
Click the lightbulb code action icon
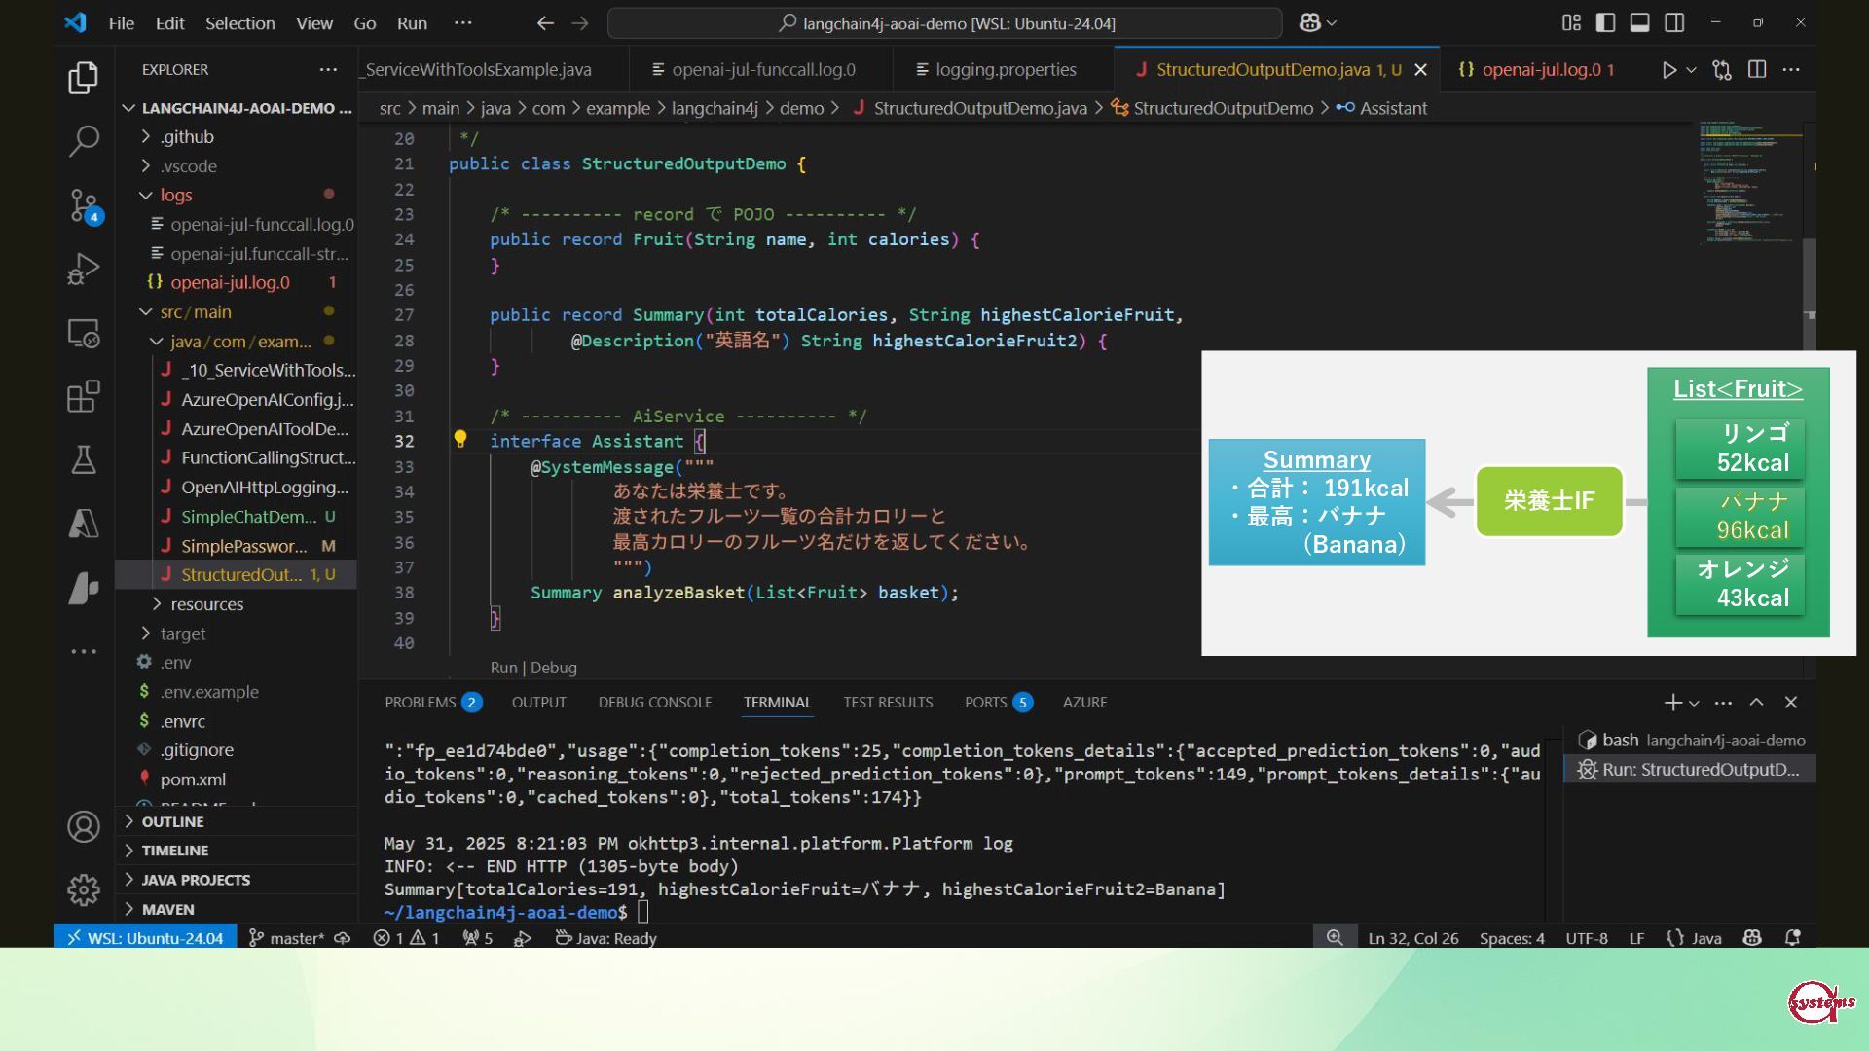460,439
